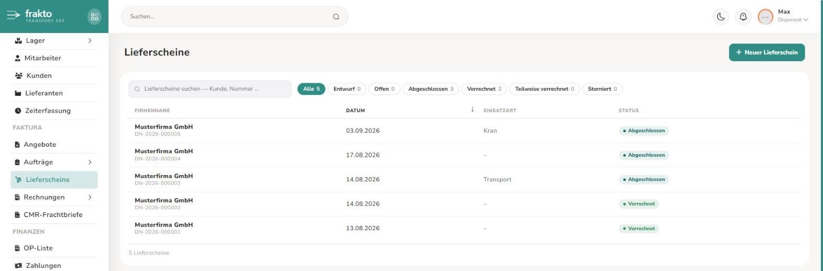
Task: Open delivery note DN-2026-000001
Action: pos(465,229)
